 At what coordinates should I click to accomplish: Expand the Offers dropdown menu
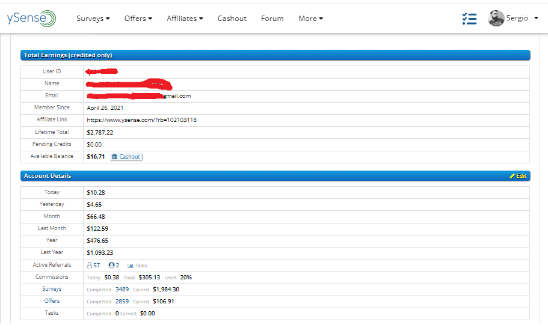tap(138, 19)
